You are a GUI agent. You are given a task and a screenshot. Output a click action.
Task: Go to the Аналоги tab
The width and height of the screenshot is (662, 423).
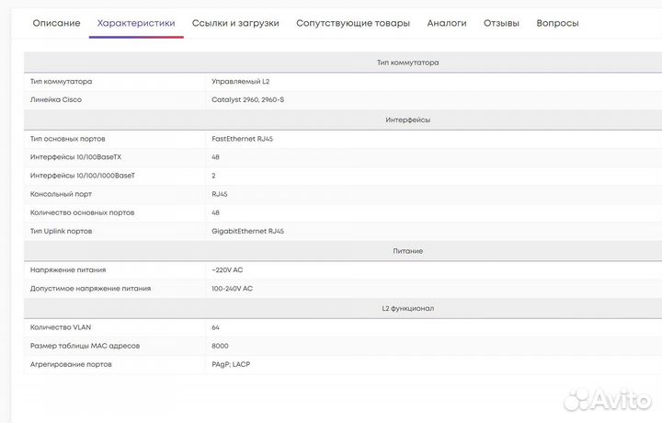click(447, 23)
